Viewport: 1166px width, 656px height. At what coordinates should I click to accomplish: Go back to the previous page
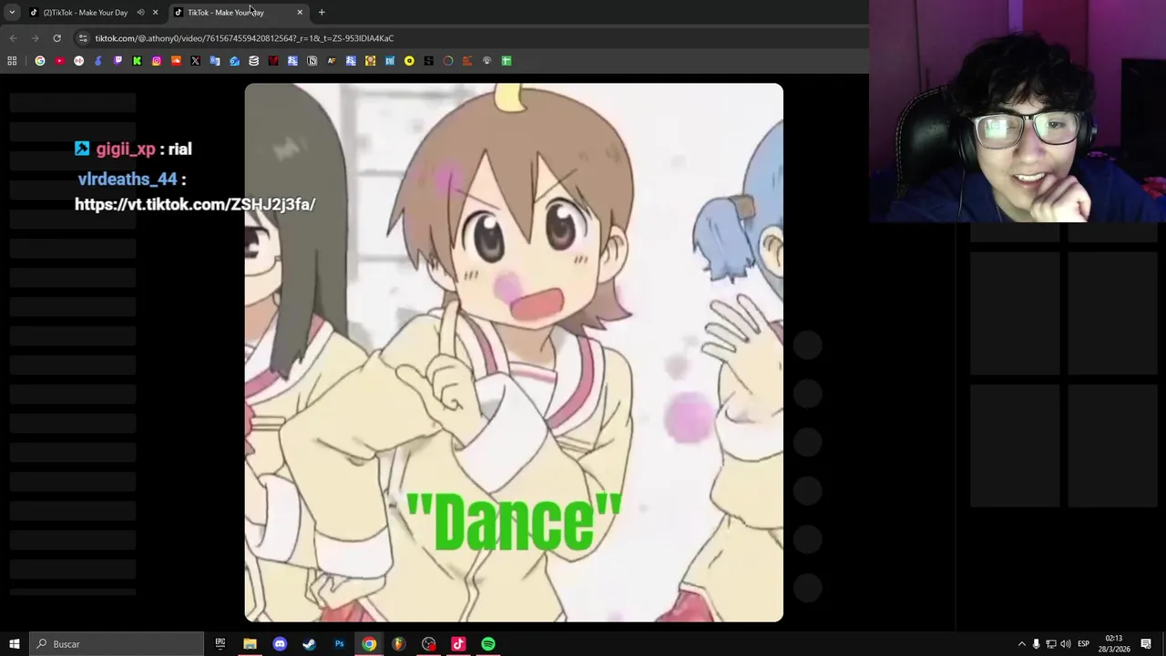(13, 38)
